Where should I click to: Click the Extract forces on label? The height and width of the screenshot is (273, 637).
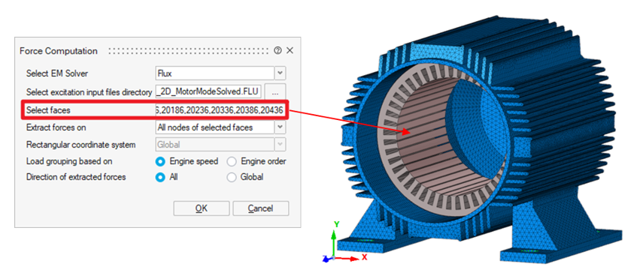[56, 127]
